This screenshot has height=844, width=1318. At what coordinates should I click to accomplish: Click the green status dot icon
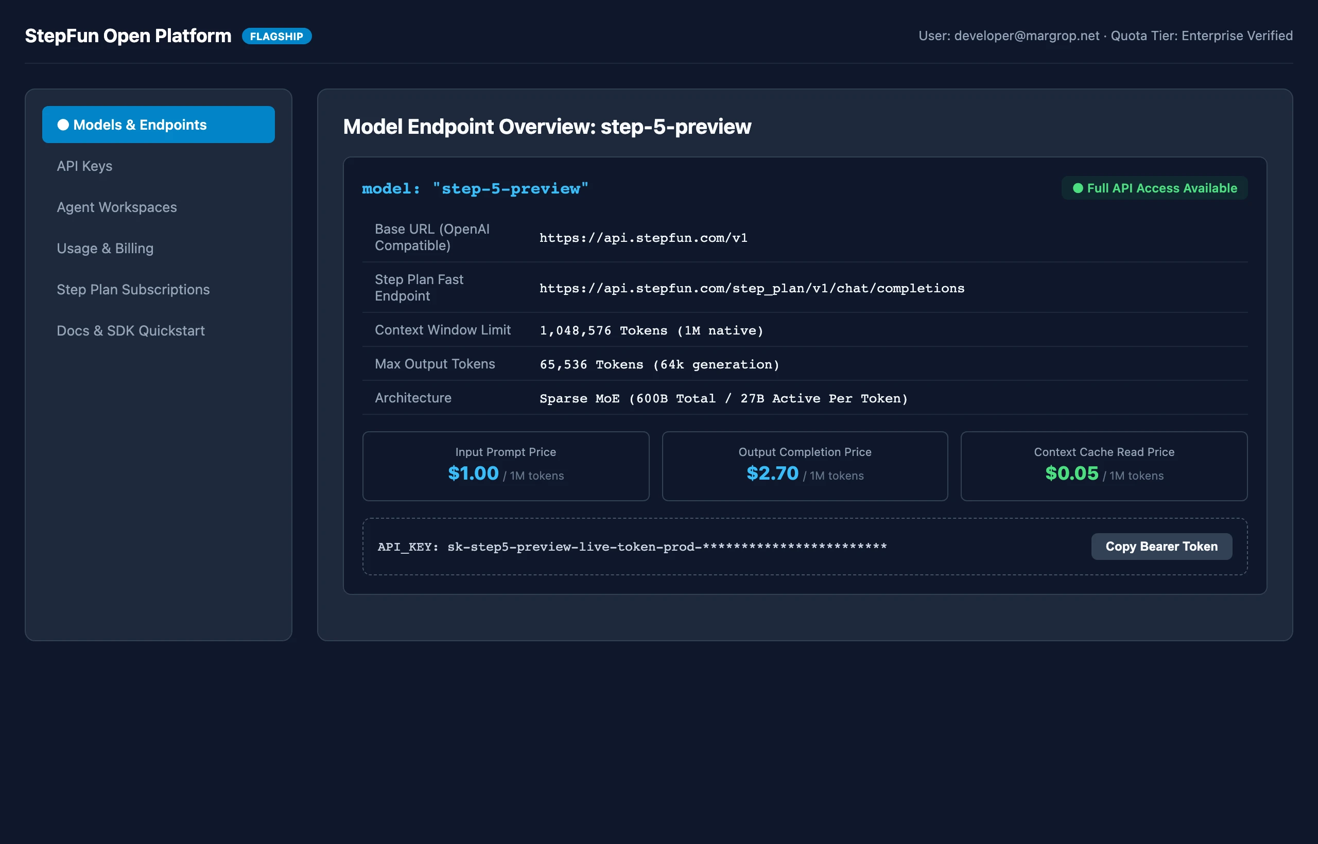coord(1078,188)
